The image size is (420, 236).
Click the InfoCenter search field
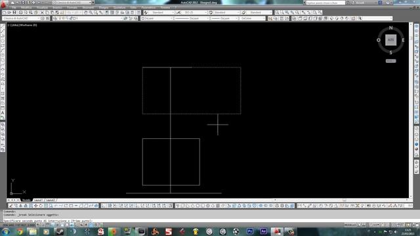pyautogui.click(x=325, y=3)
